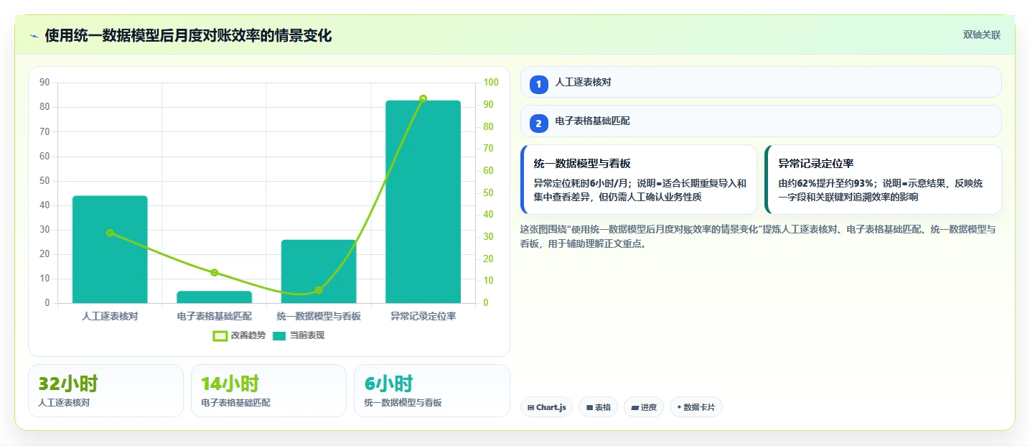
Task: Toggle the 改善趋势 legend swatch
Action: (x=220, y=335)
